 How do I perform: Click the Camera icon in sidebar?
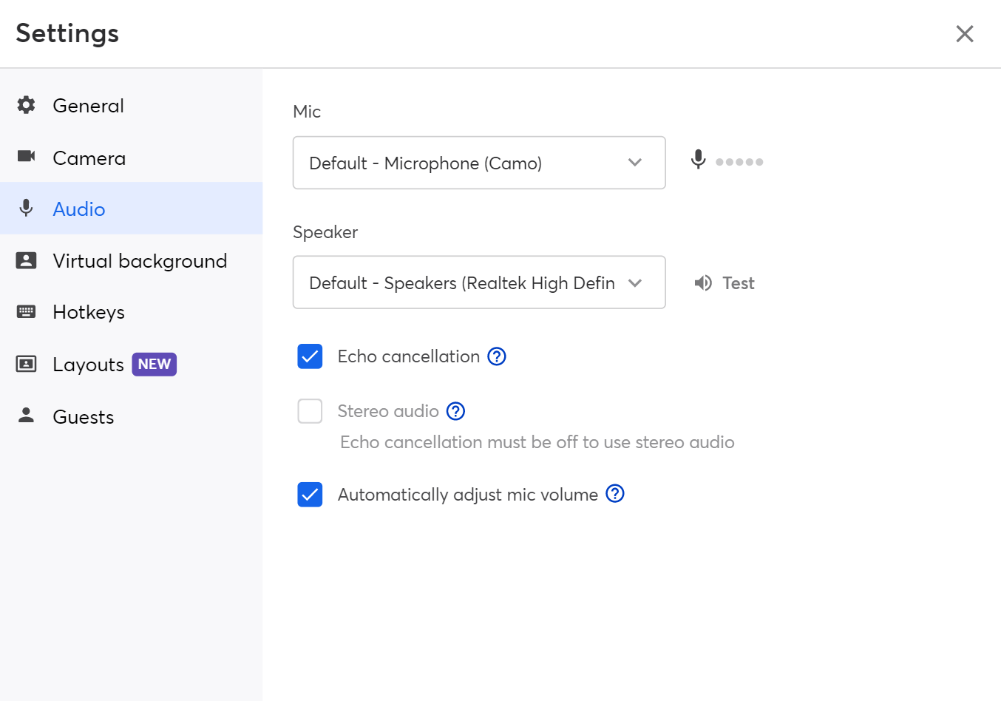pos(27,156)
